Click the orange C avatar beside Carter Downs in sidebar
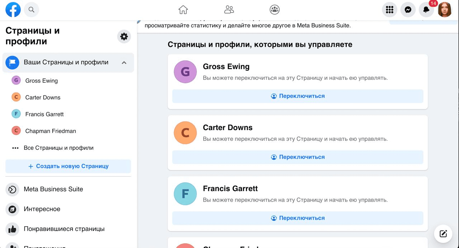The image size is (459, 248). pos(16,97)
